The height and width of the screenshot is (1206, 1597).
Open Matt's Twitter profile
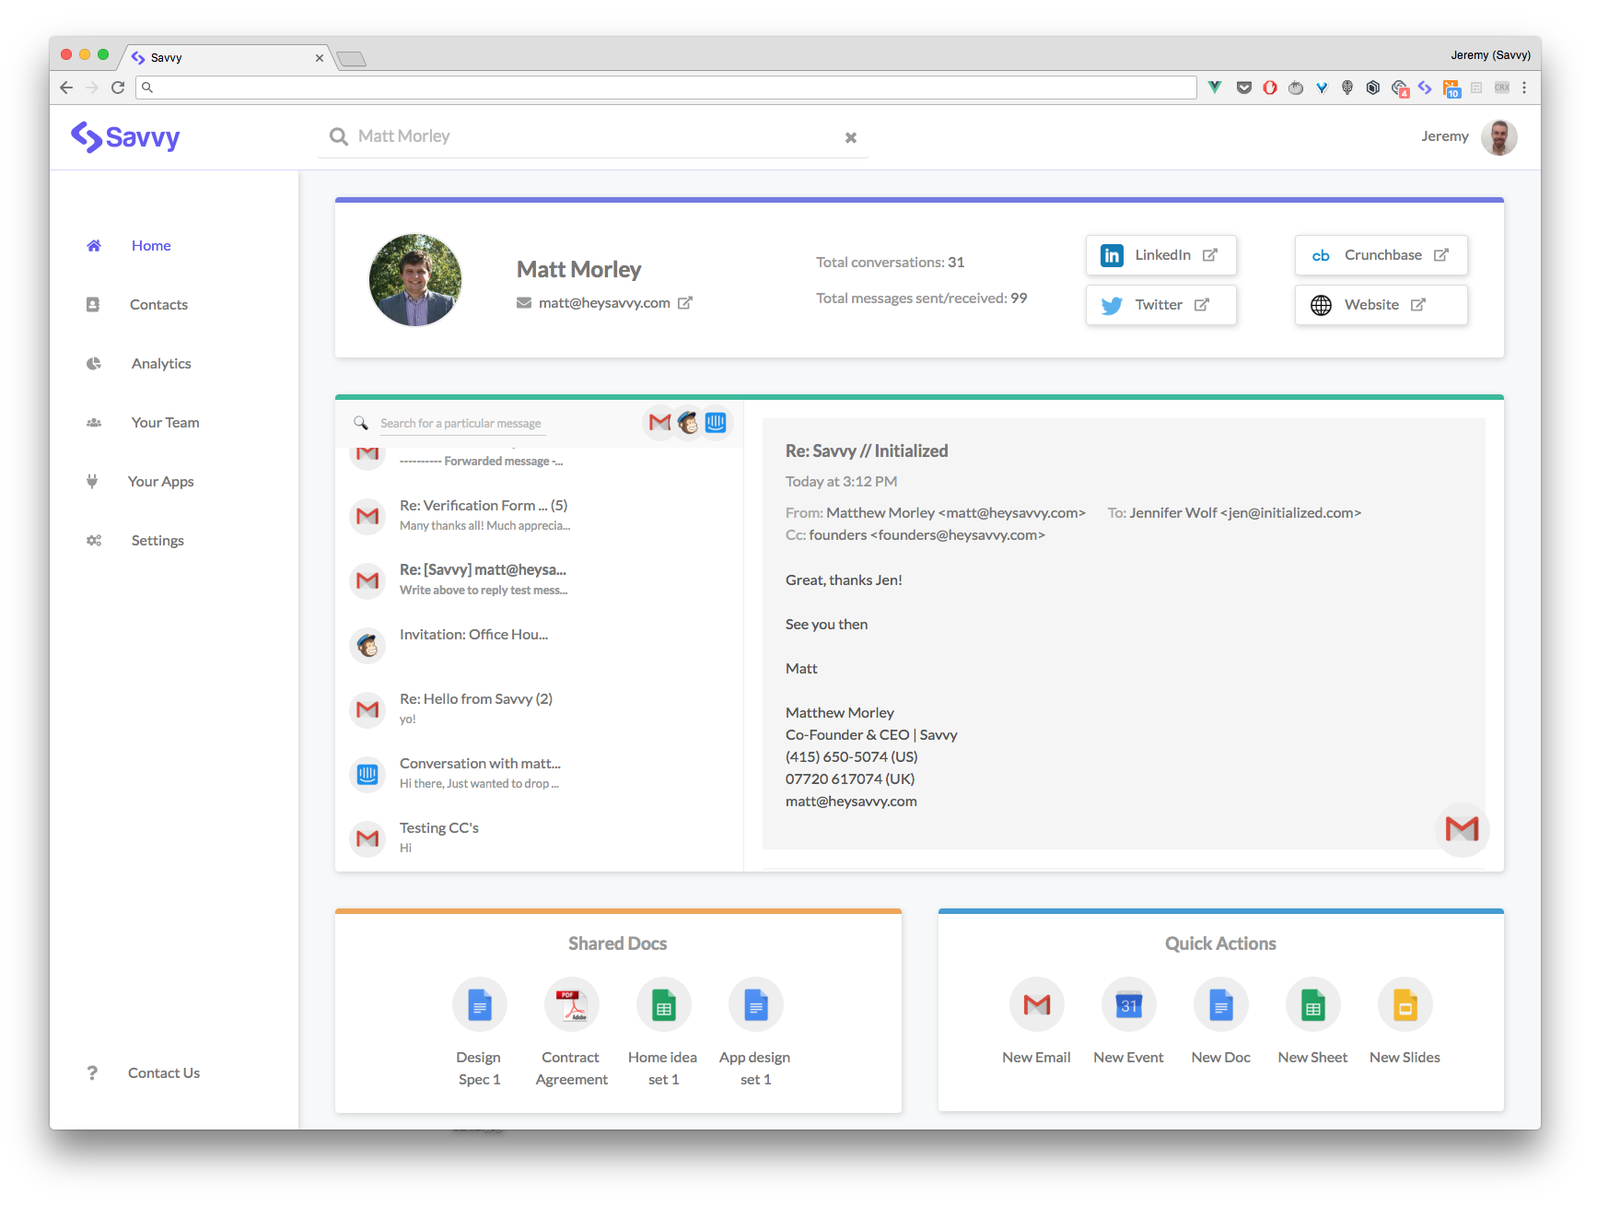point(1160,305)
